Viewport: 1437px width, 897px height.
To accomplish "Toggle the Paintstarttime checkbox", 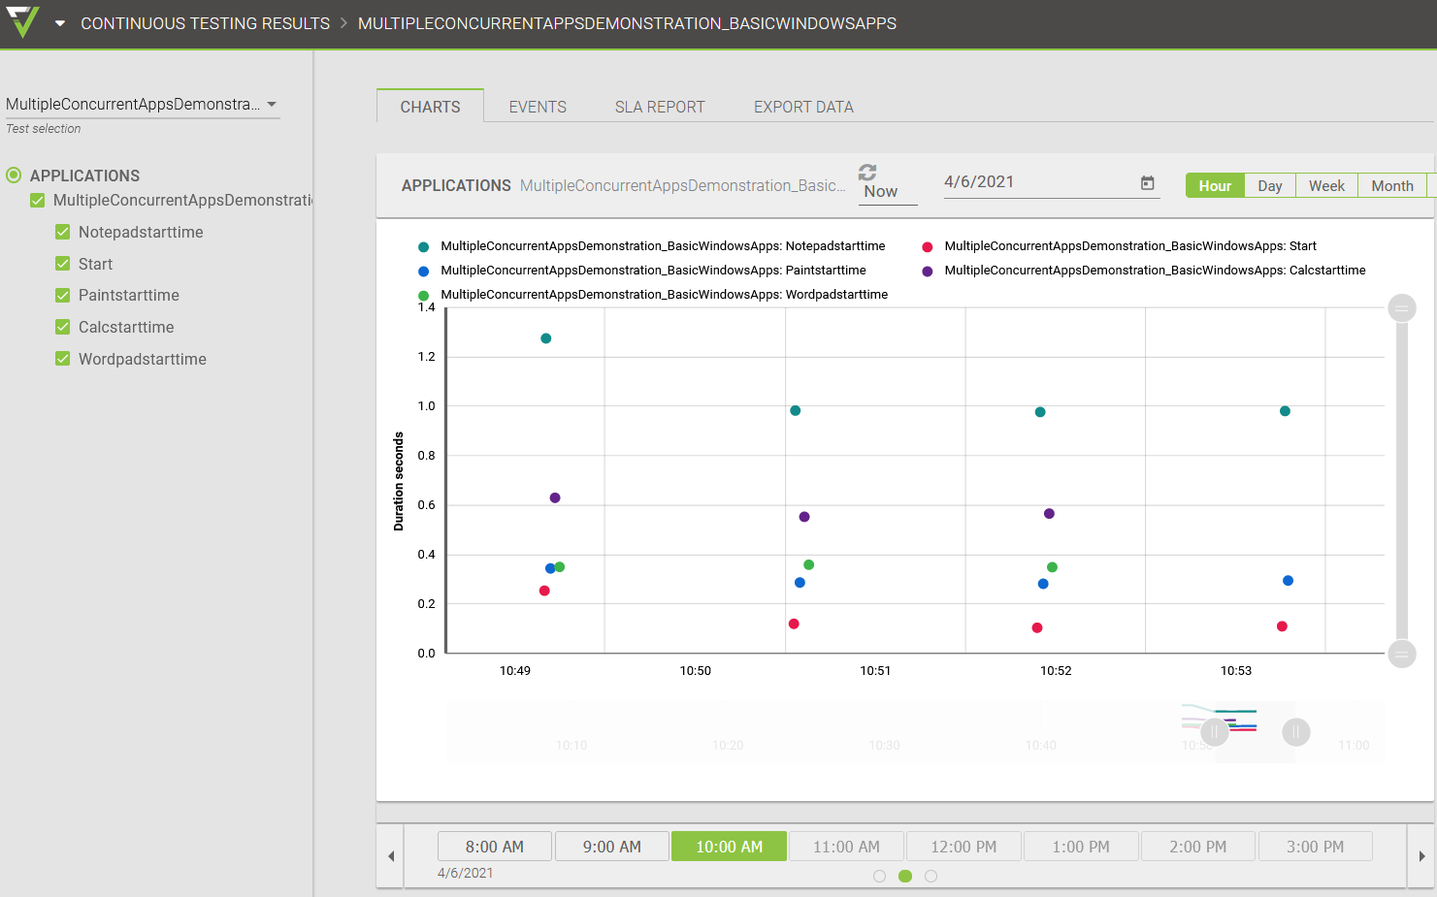I will click(x=63, y=295).
